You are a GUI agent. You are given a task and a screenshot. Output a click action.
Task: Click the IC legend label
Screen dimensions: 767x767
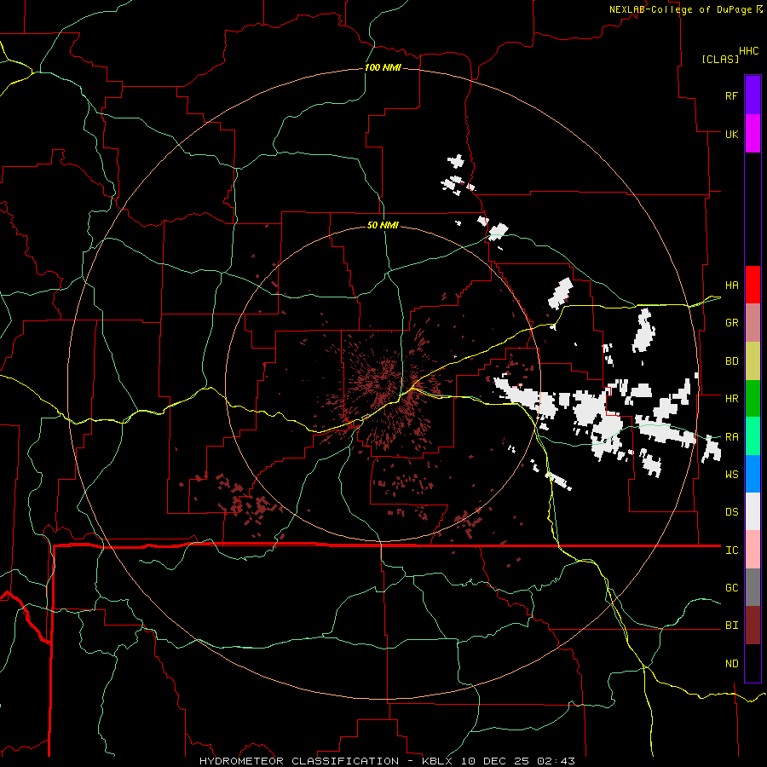tap(731, 551)
